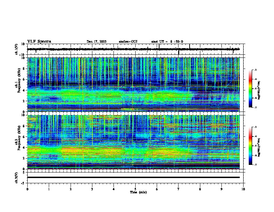The image size is (274, 212).
Task: Click the 6 kHz tick on ch.1 frequency axis
Action: 24,79
